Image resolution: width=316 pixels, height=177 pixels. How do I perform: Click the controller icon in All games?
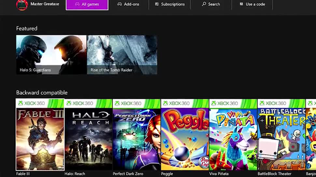tap(77, 4)
